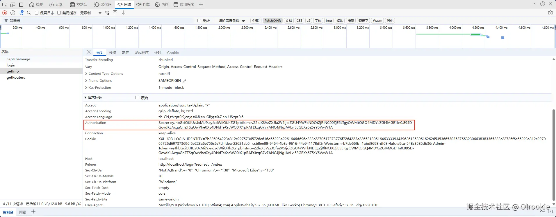Toggle device emulation icon

[x=13, y=5]
